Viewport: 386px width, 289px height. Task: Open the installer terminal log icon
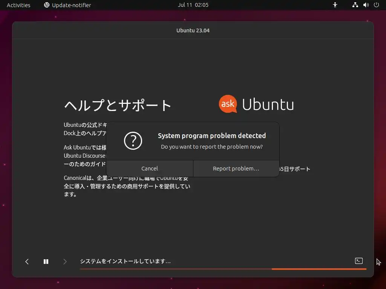[x=359, y=261]
